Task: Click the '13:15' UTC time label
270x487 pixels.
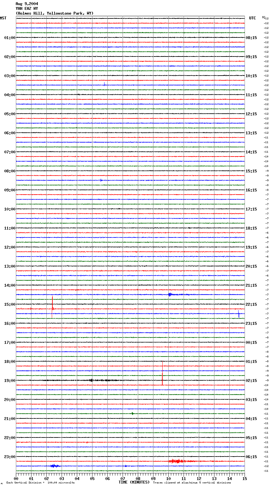Action: pos(251,133)
